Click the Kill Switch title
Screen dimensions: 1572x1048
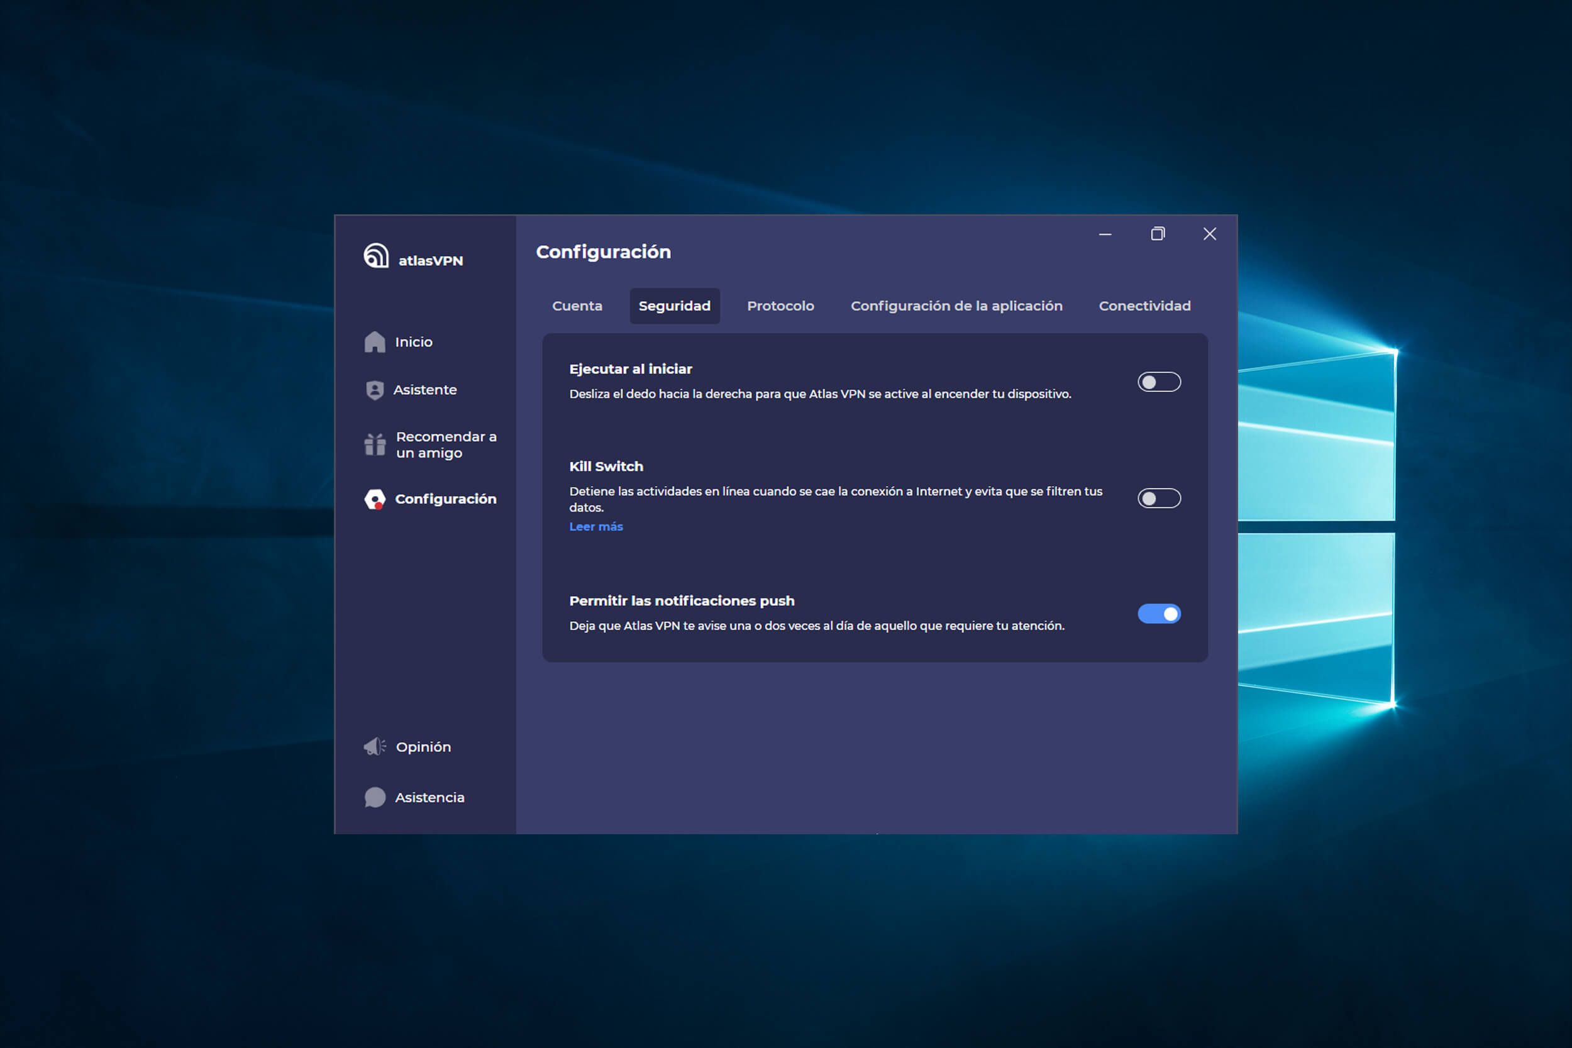pos(606,466)
